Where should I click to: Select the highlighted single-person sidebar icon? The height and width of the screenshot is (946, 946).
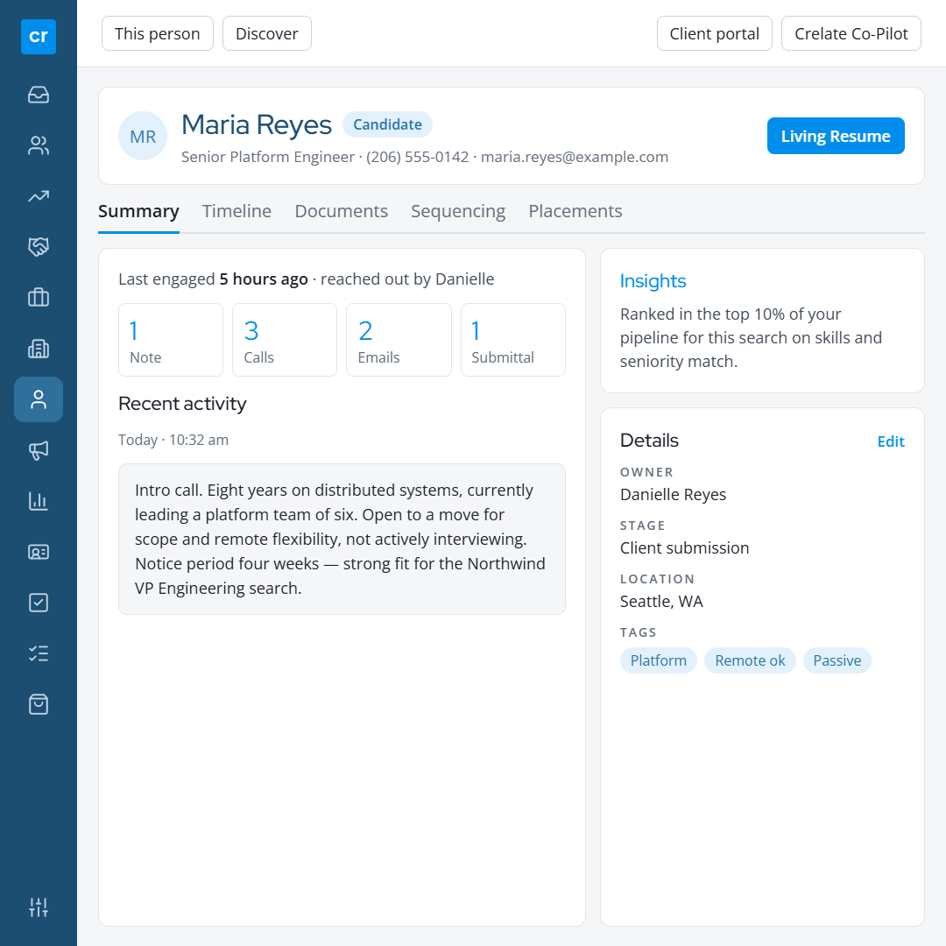39,399
